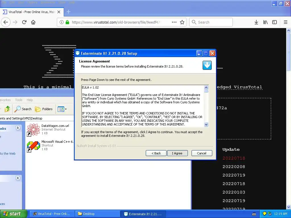Image resolution: width=291 pixels, height=218 pixels.
Task: Cancel the Exterminate It! installation
Action: point(202,153)
